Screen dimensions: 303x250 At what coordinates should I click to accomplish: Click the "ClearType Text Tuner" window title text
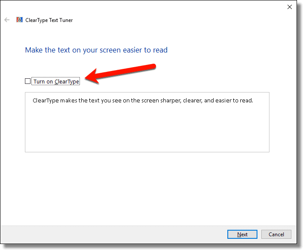pos(49,20)
